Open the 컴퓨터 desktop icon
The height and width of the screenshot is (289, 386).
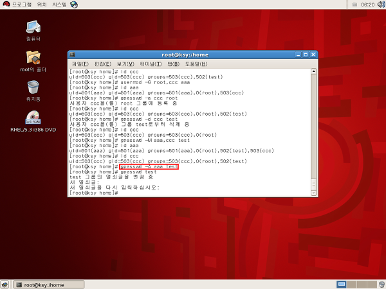(33, 30)
